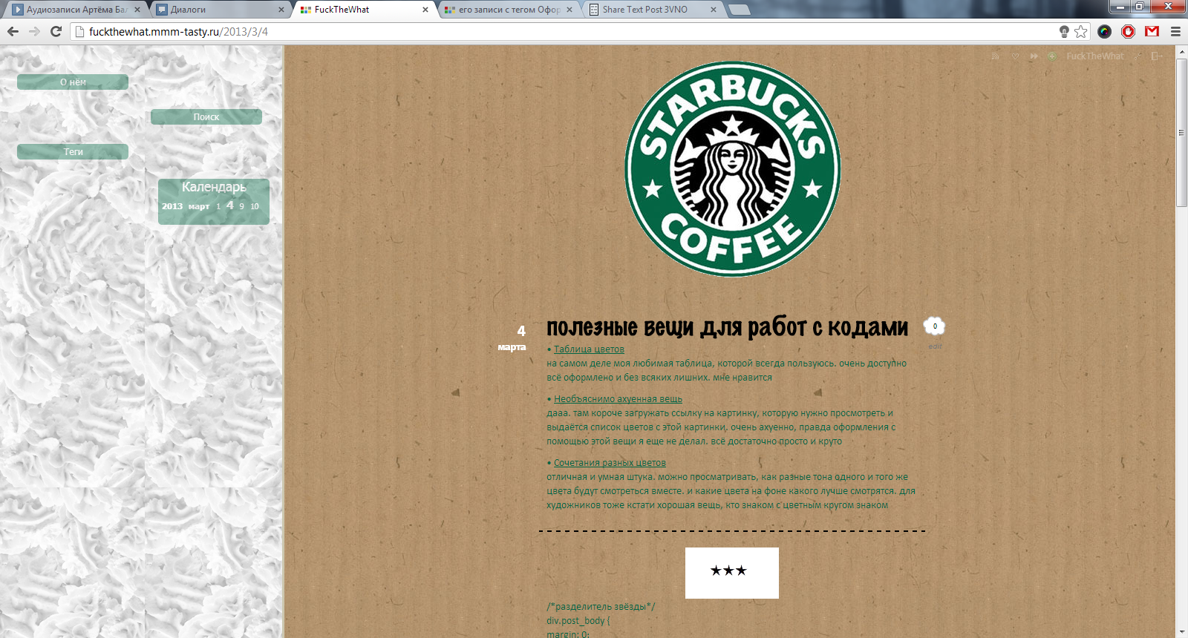Click the heart favorites icon in header
Viewport: 1188px width, 638px height.
point(1015,56)
